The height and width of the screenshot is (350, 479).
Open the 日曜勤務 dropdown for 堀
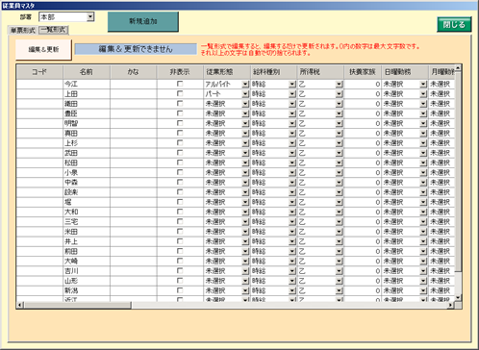tap(423, 202)
